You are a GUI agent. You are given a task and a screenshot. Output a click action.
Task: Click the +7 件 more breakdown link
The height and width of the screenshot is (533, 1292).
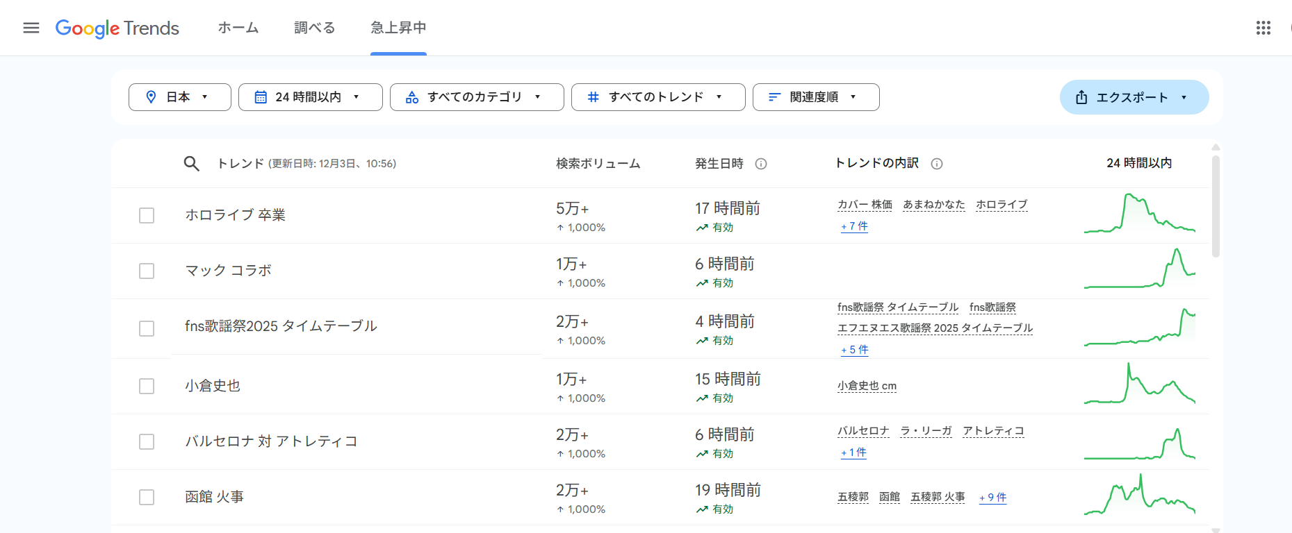tap(854, 226)
